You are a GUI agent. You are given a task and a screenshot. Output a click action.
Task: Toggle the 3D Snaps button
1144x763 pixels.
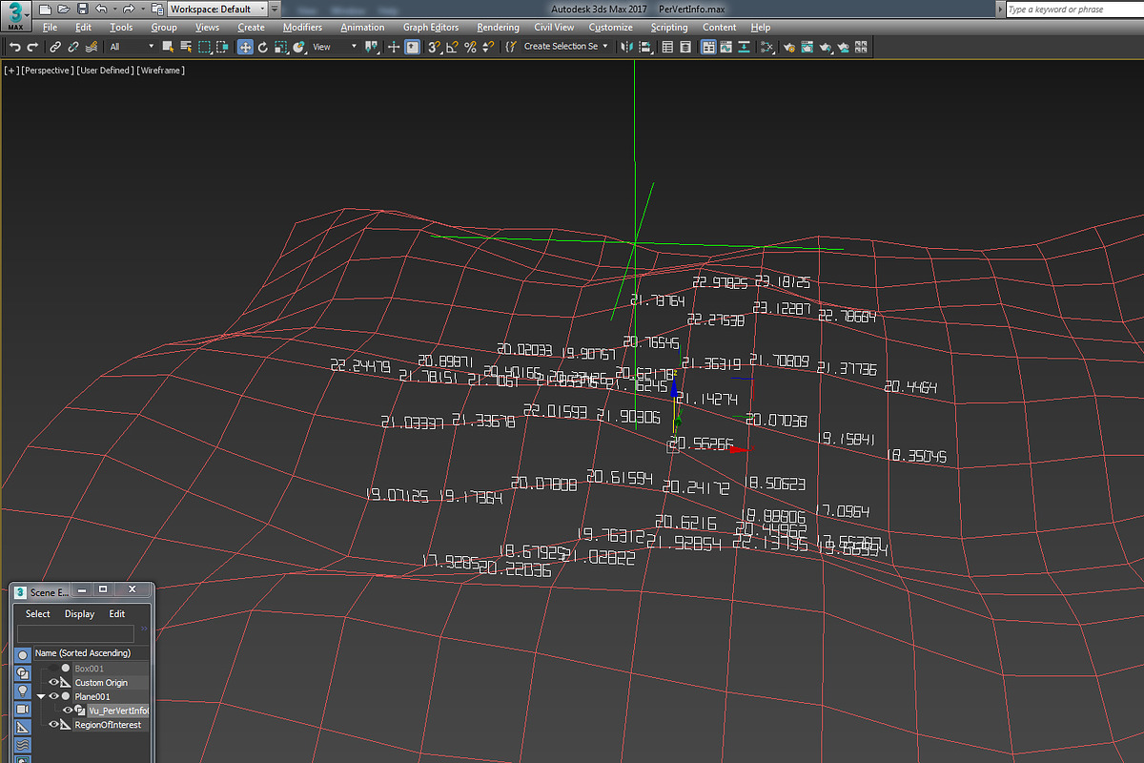tap(434, 47)
